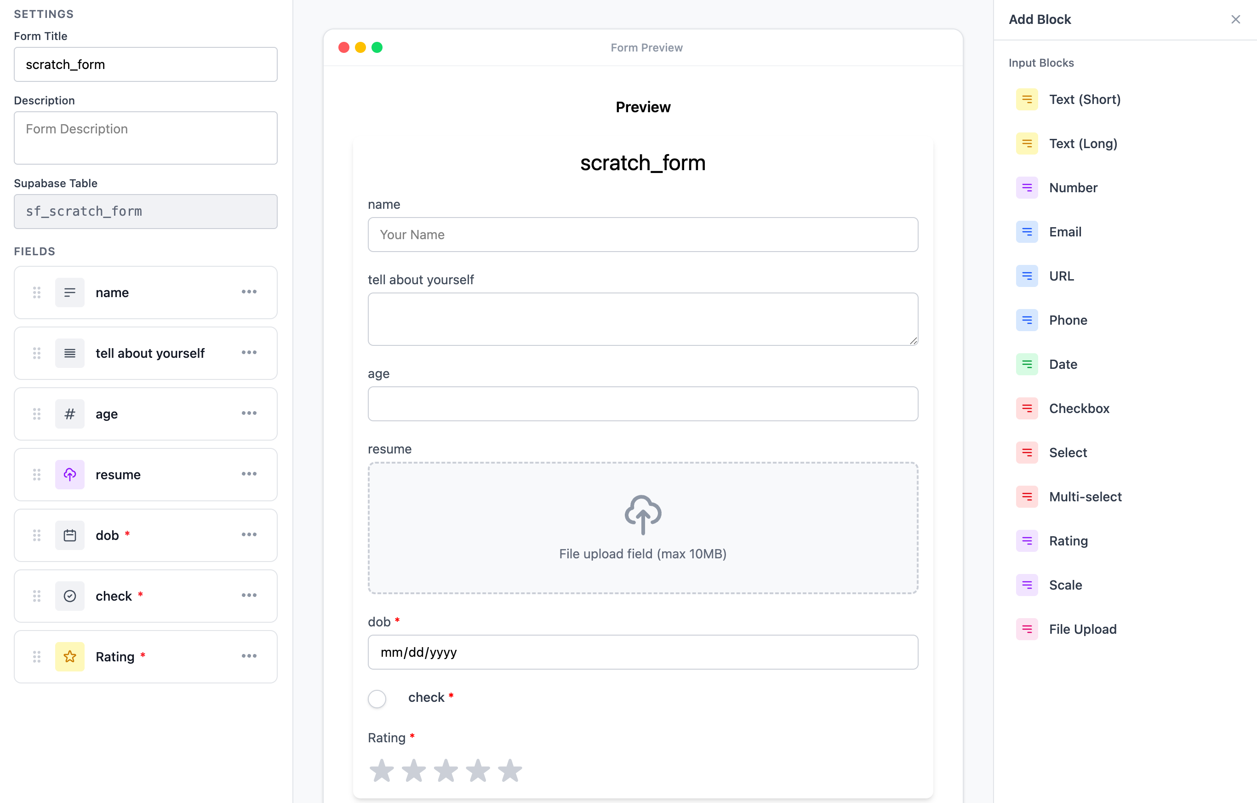Click the long-text icon on tell about yourself
This screenshot has height=803, width=1257.
click(69, 353)
